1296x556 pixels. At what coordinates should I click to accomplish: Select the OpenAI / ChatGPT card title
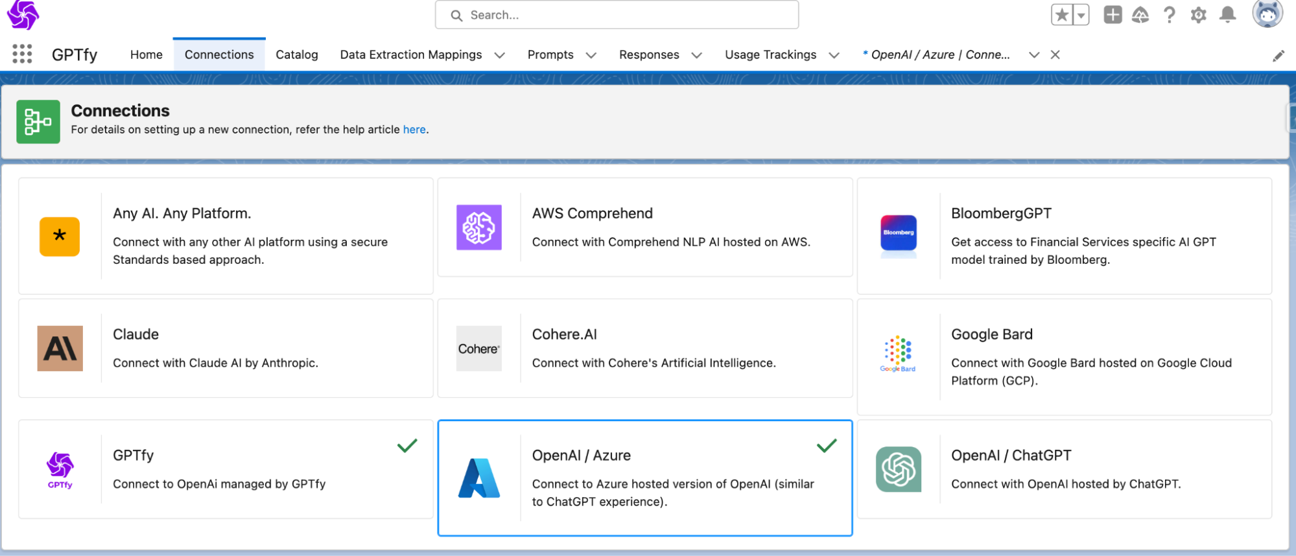coord(1011,456)
